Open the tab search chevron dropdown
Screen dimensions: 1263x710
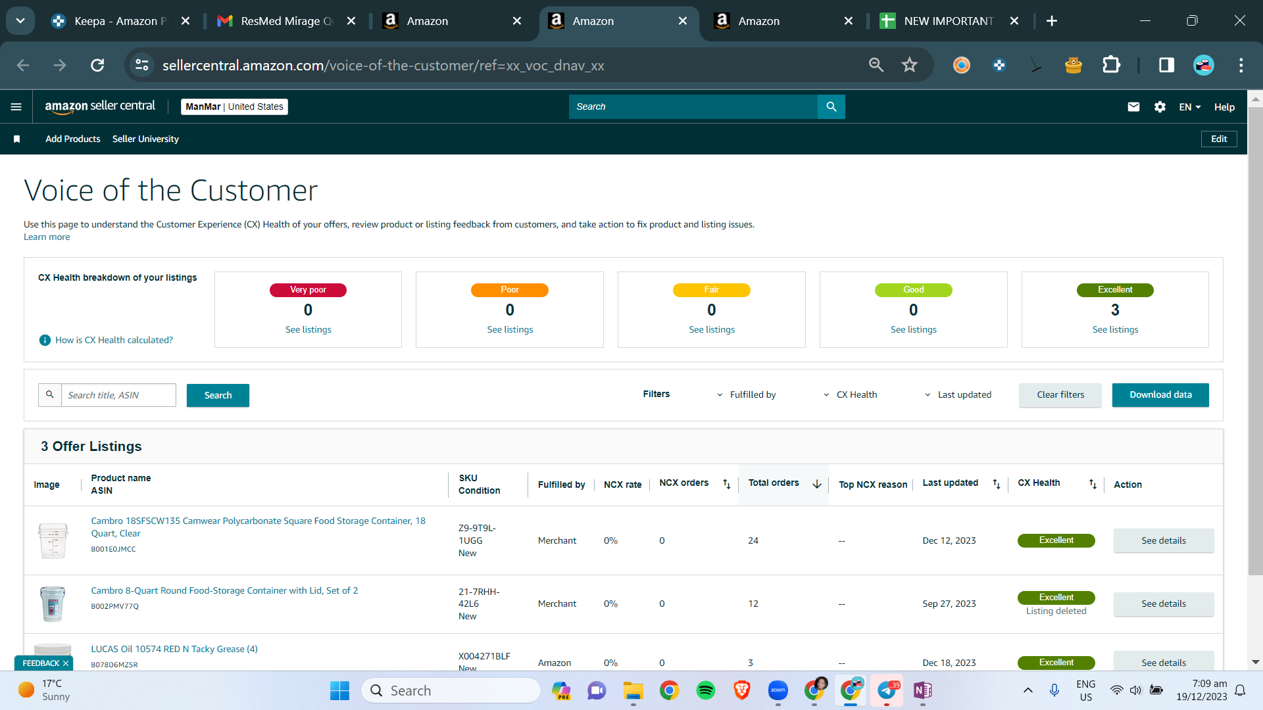(20, 21)
